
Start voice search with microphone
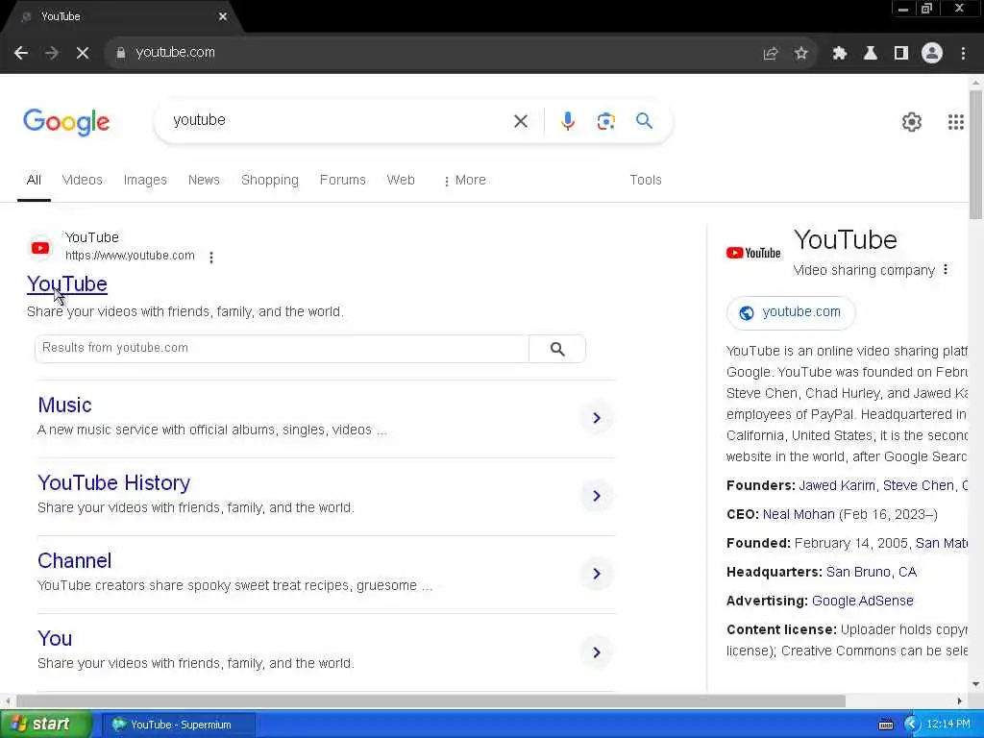tap(568, 121)
